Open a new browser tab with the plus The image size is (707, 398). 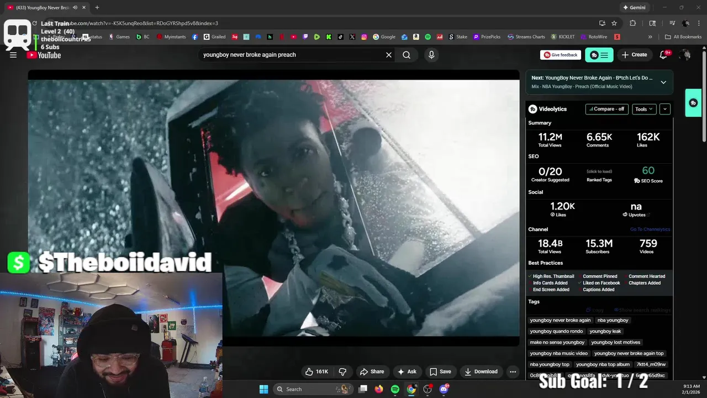[97, 8]
